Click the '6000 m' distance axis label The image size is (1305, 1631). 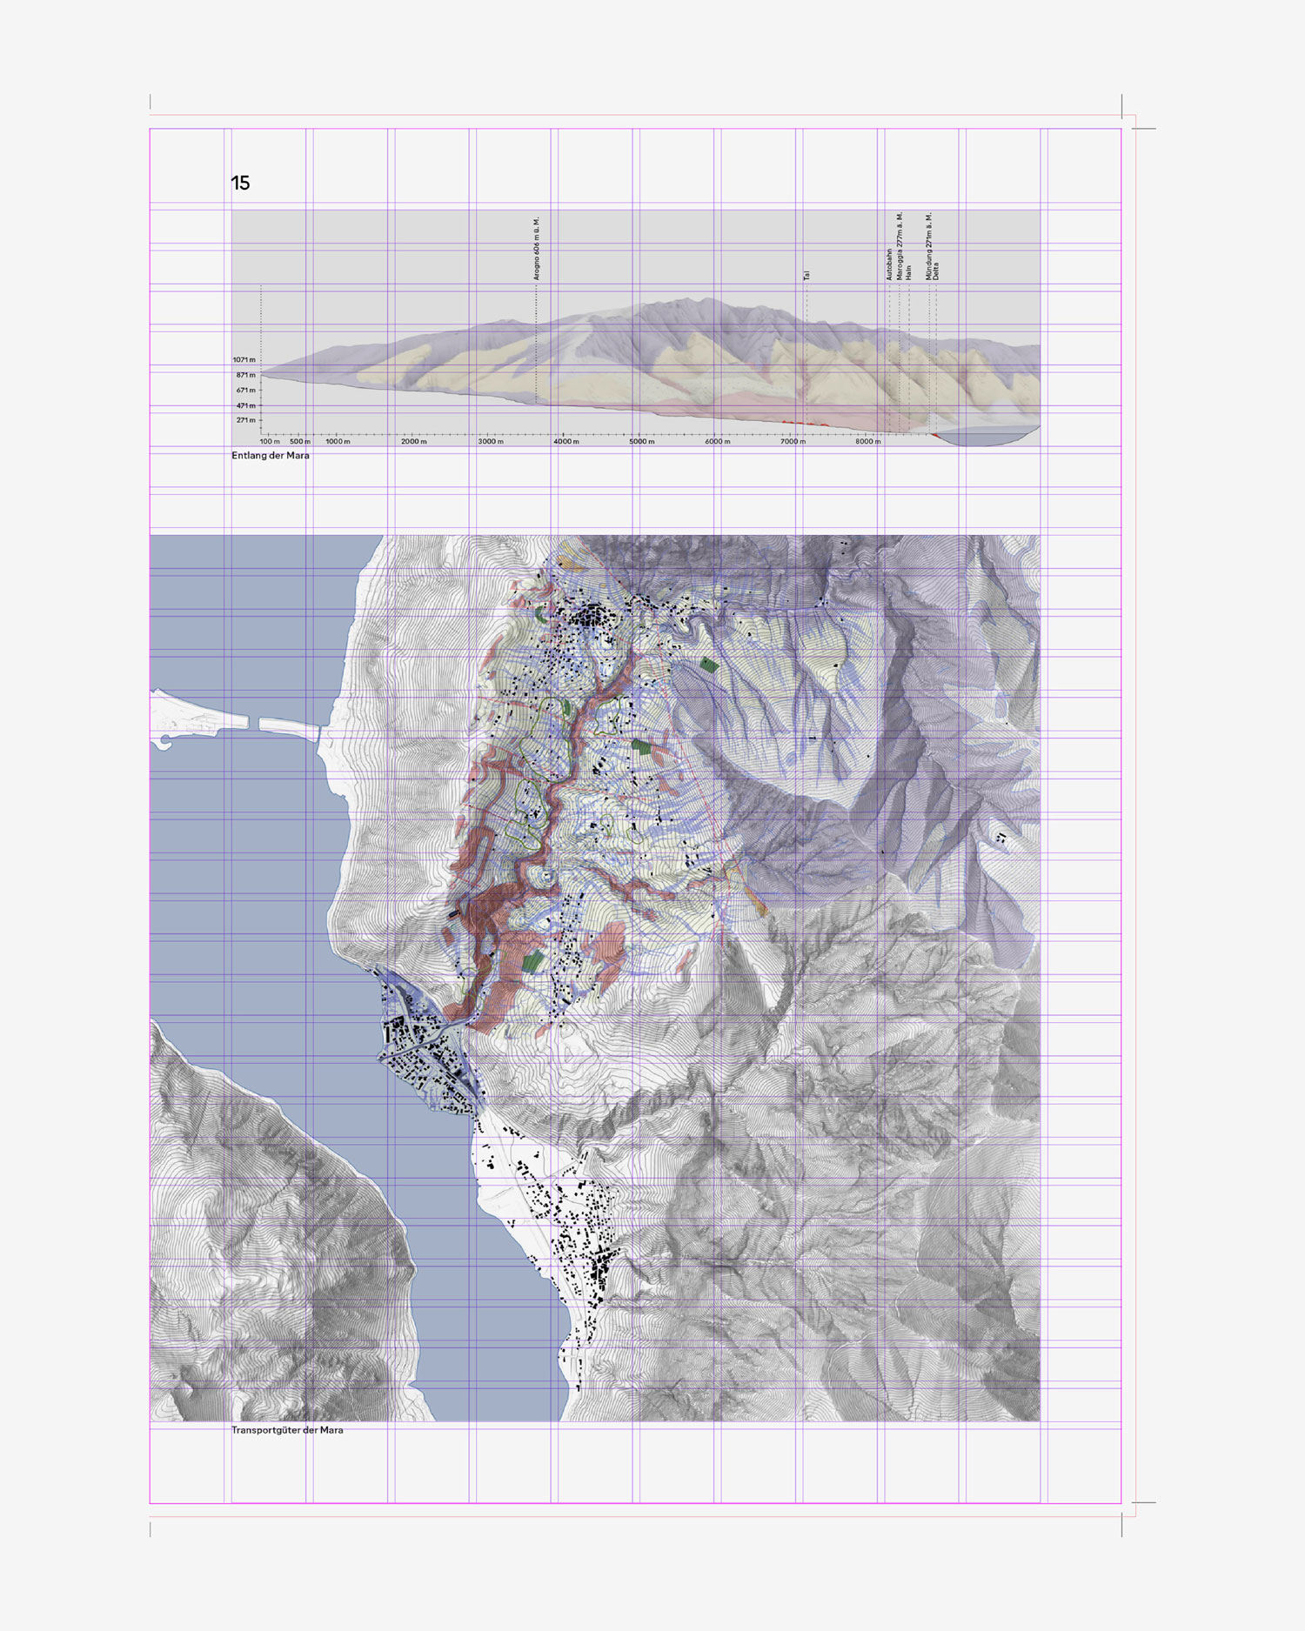(717, 442)
